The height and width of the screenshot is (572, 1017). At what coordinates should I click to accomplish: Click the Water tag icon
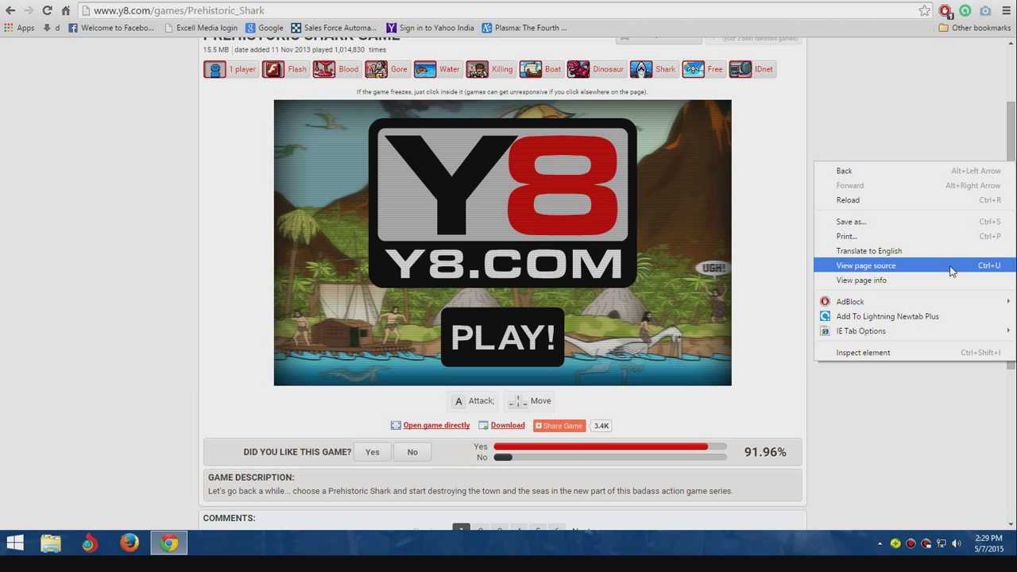click(x=425, y=69)
